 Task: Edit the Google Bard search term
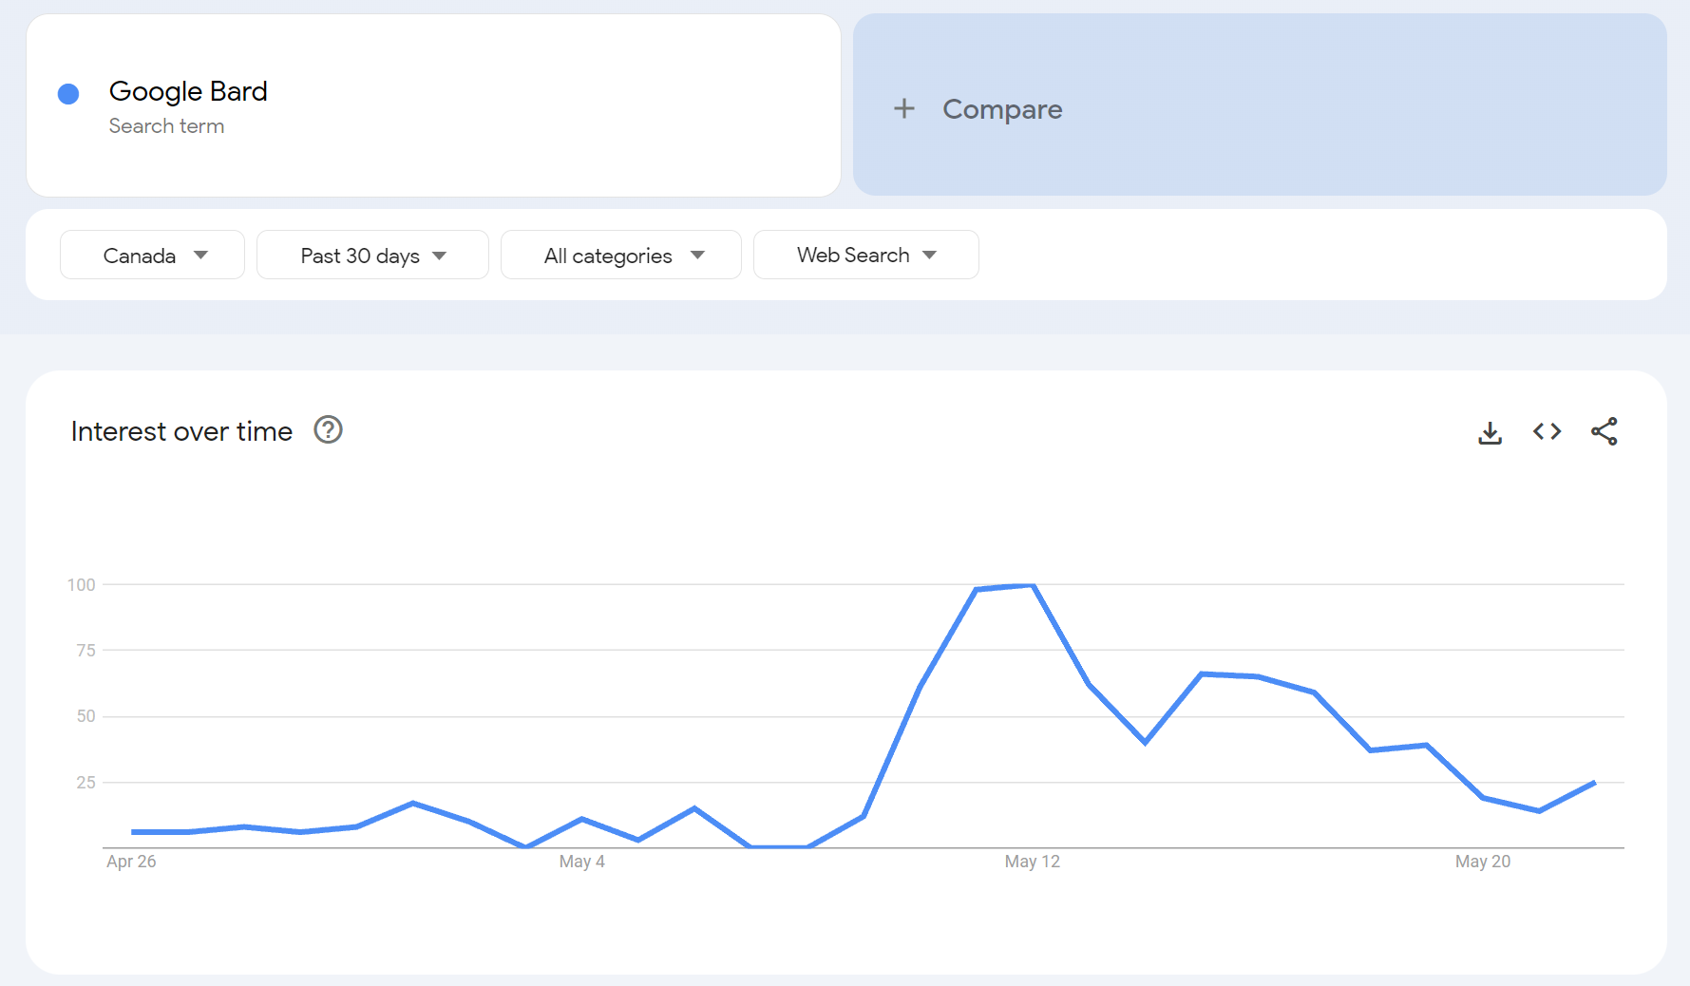tap(188, 91)
